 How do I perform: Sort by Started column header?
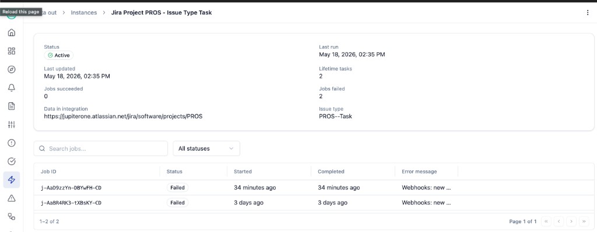click(x=243, y=172)
